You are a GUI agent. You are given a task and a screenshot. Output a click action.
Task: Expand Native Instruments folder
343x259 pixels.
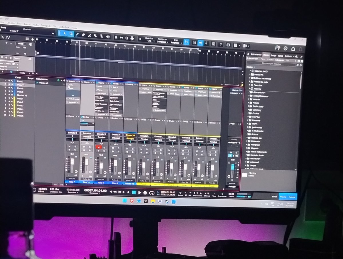click(x=247, y=151)
